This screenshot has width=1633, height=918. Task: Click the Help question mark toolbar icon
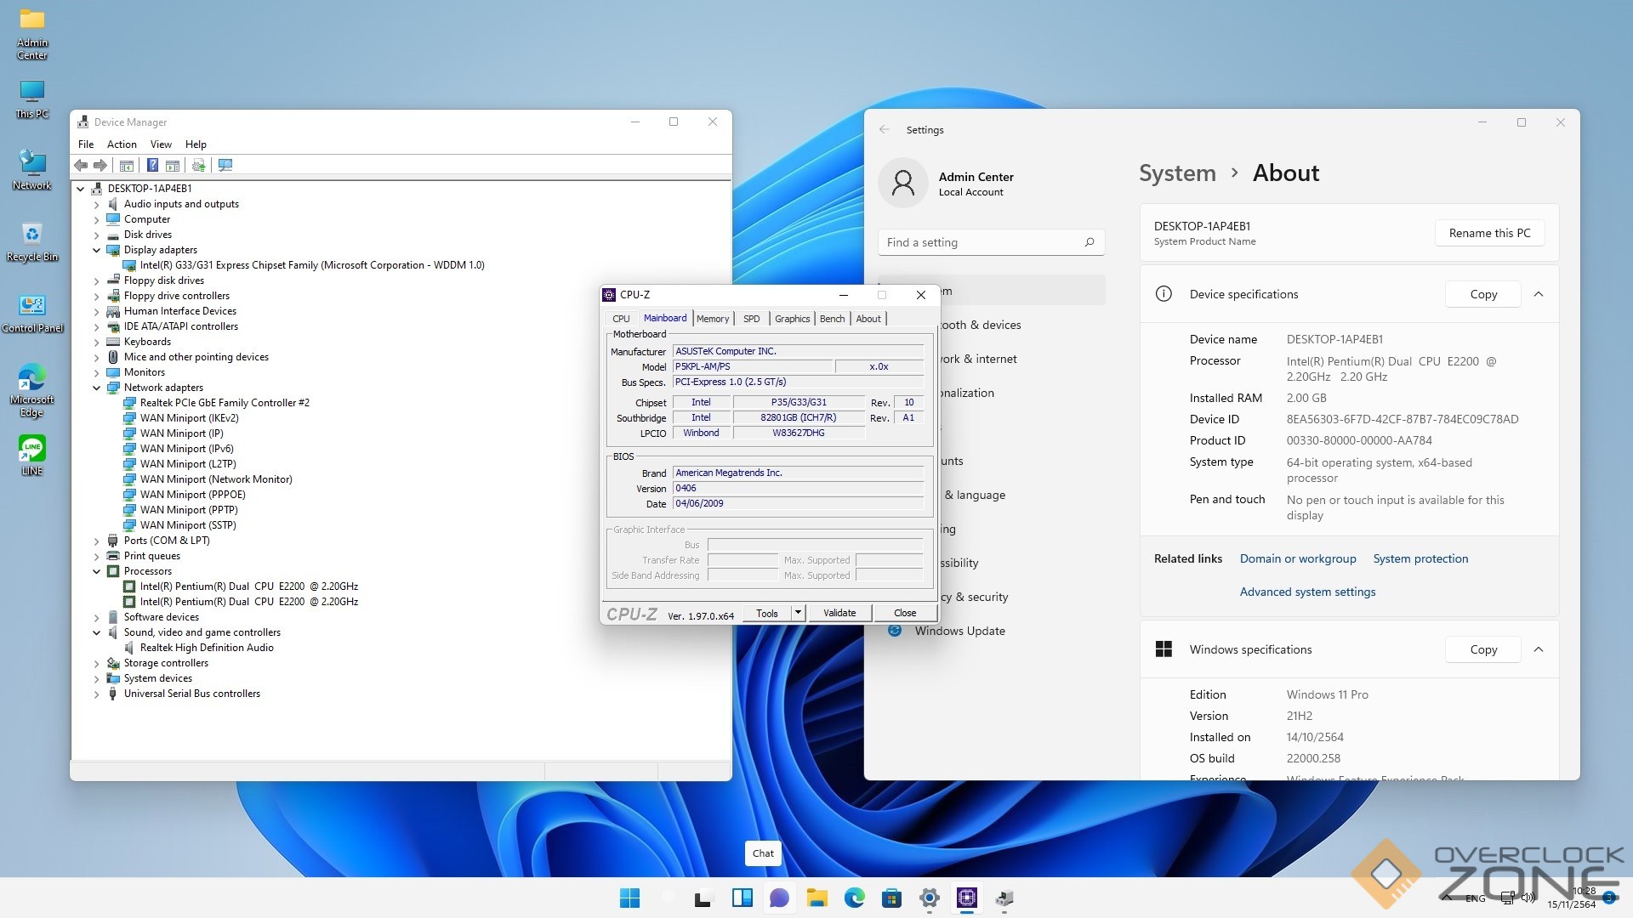pos(152,166)
